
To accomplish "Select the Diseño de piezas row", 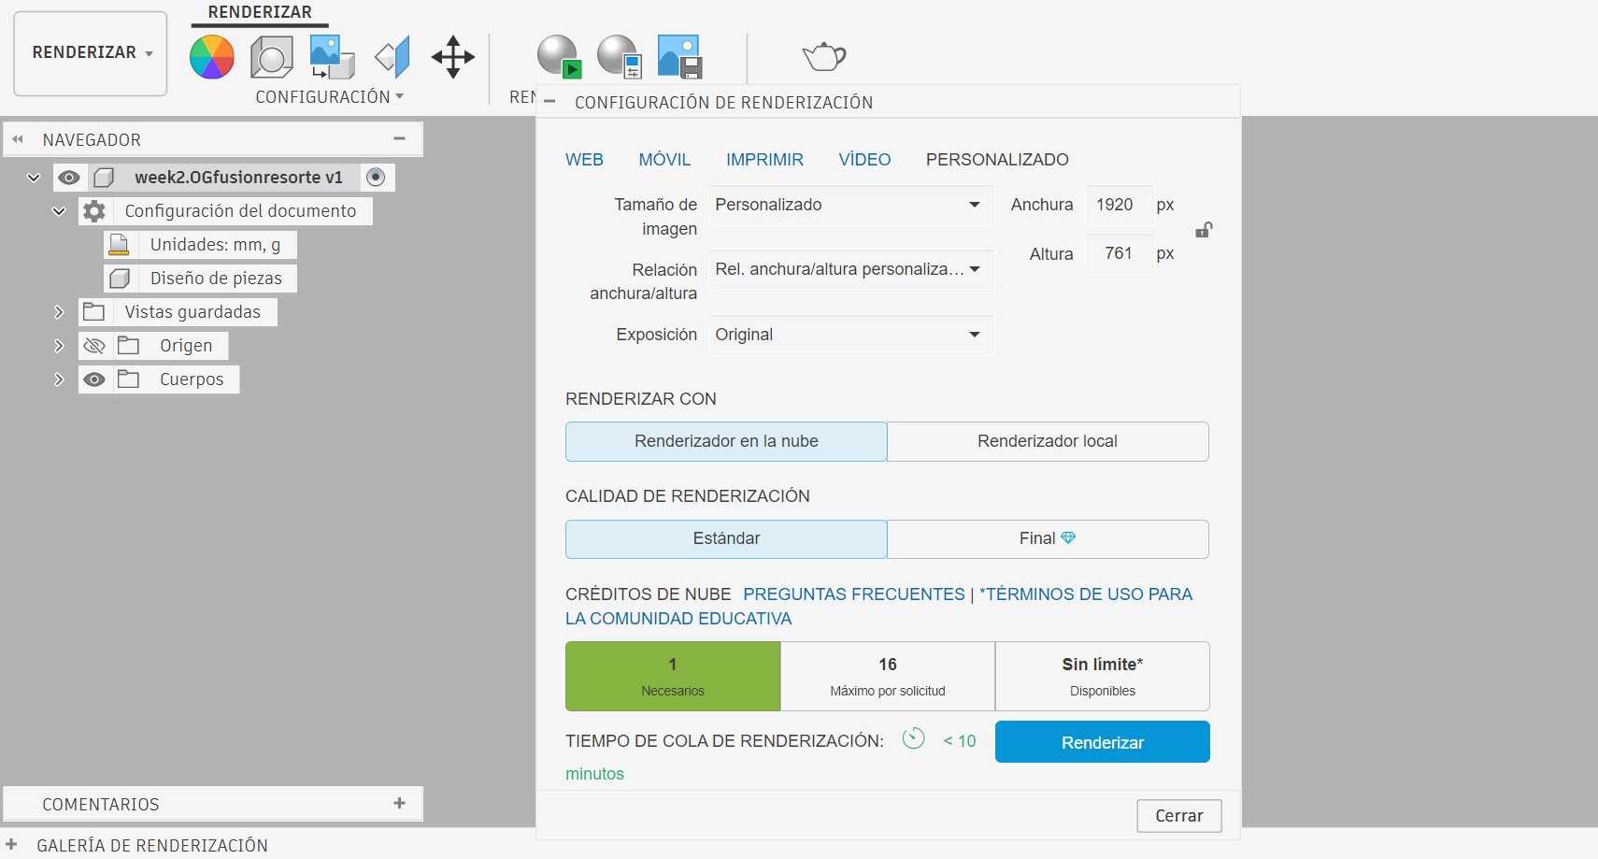I will (x=201, y=279).
